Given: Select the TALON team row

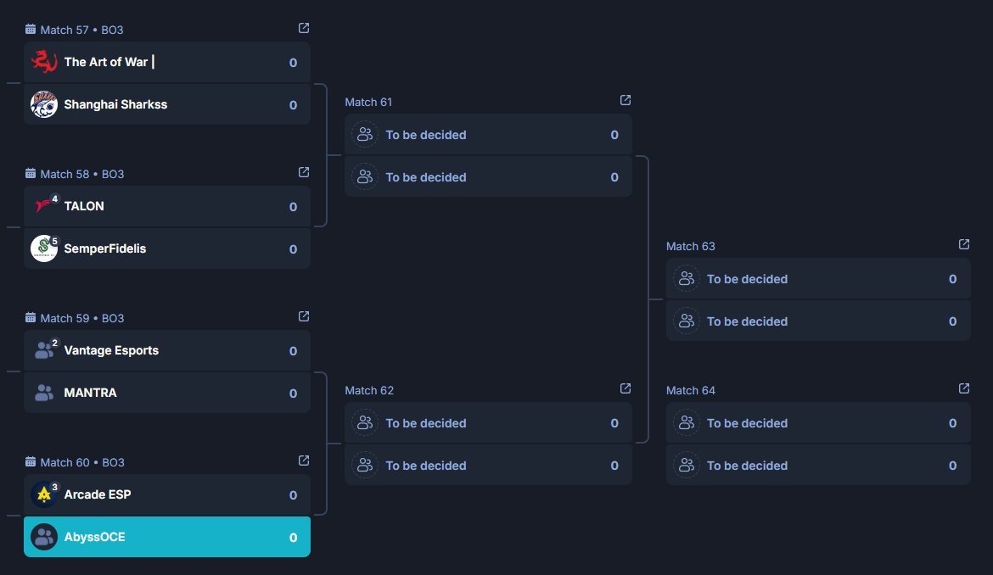Looking at the screenshot, I should tap(167, 206).
